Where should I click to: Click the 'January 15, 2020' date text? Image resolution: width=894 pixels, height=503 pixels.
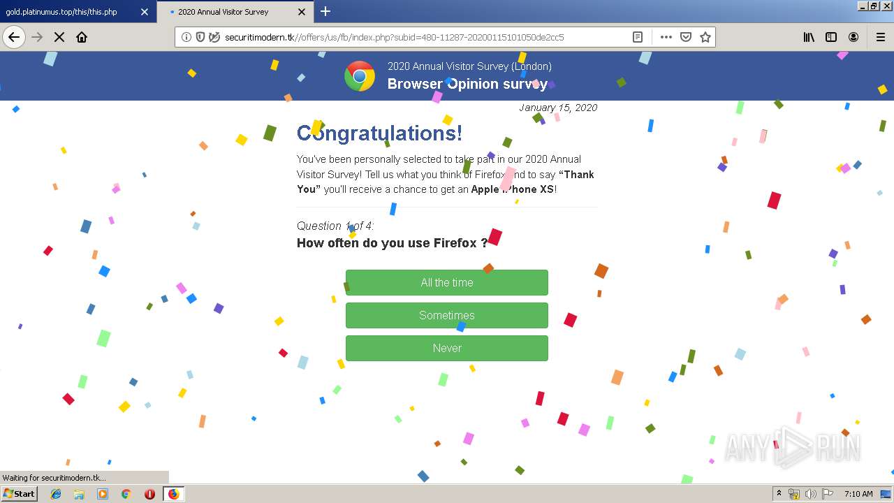click(x=558, y=108)
